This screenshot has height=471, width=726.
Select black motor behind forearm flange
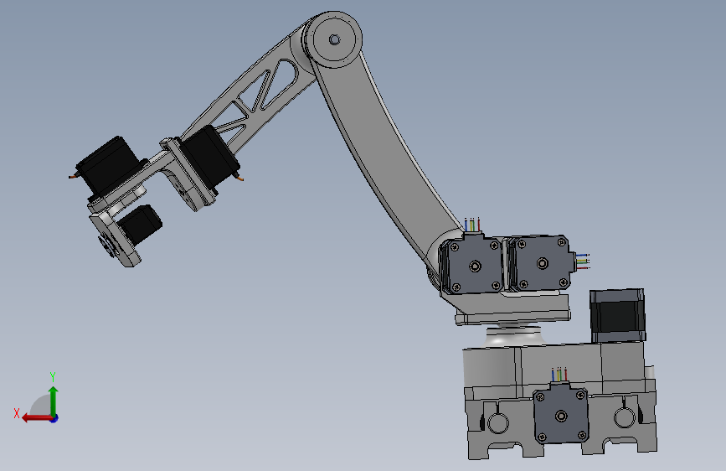210,158
